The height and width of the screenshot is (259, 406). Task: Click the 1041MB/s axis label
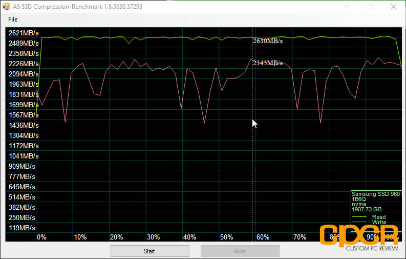tap(24, 156)
